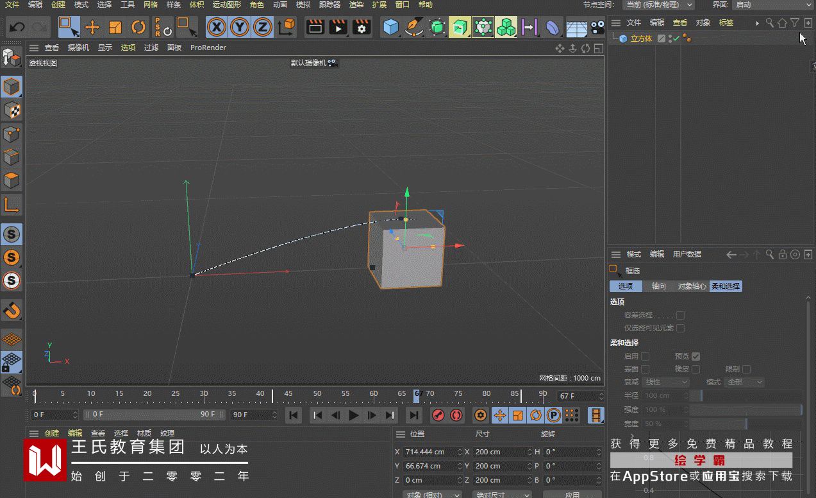
Task: Click 应用 button in coordinates panel
Action: [x=572, y=495]
